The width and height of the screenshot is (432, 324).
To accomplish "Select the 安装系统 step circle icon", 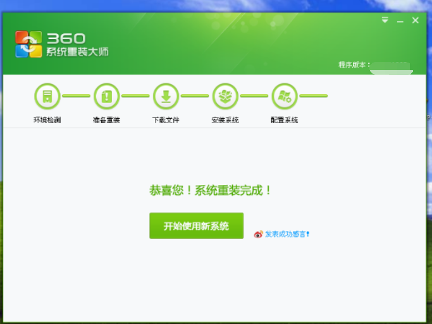I will pos(225,97).
